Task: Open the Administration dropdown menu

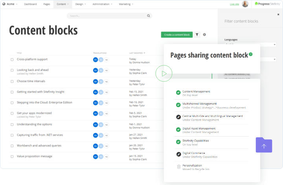Action: (102, 4)
